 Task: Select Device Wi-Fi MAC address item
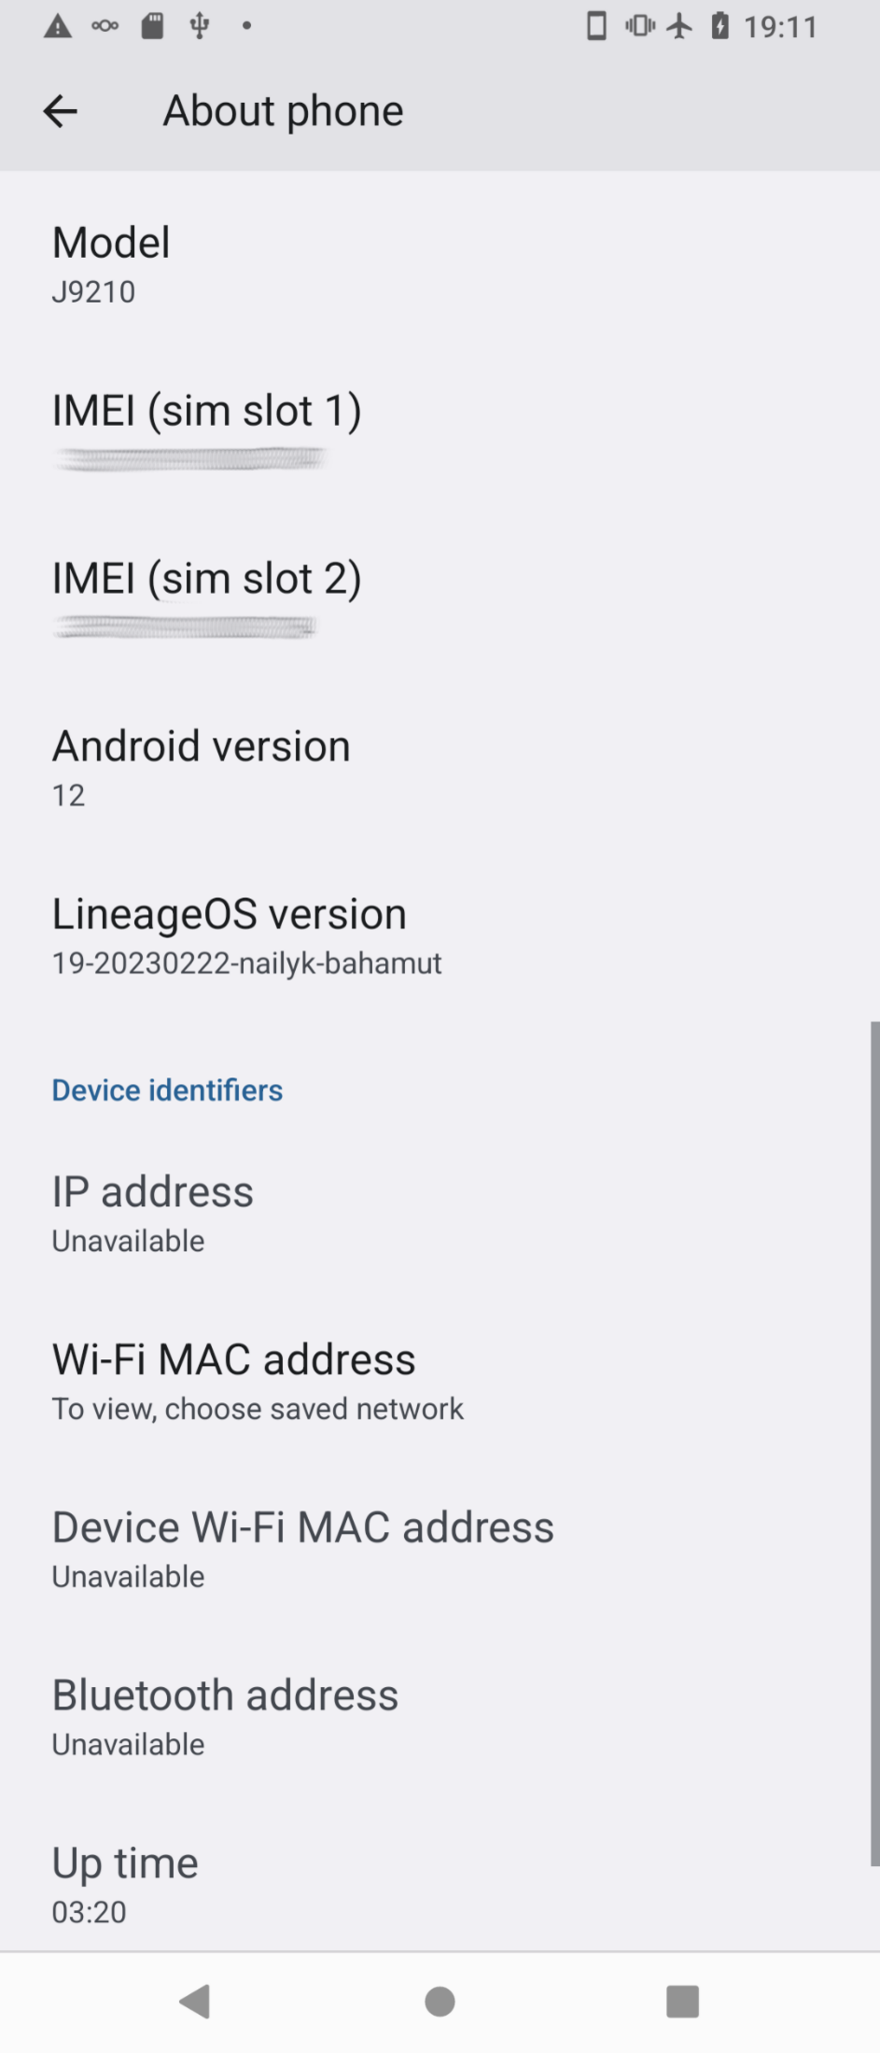pyautogui.click(x=440, y=1551)
